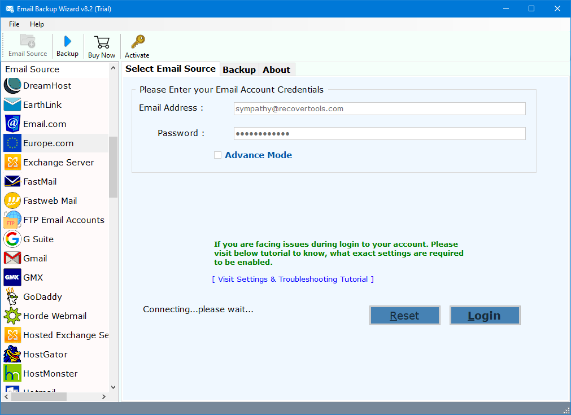Pick the HostGator text entry

click(46, 354)
